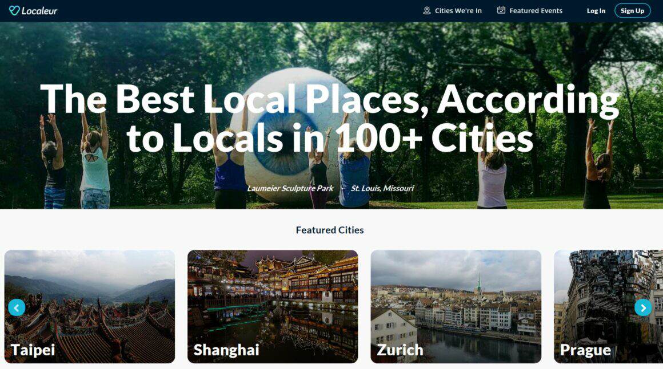663x369 pixels.
Task: Click the hero headline about best local places
Action: tap(330, 117)
